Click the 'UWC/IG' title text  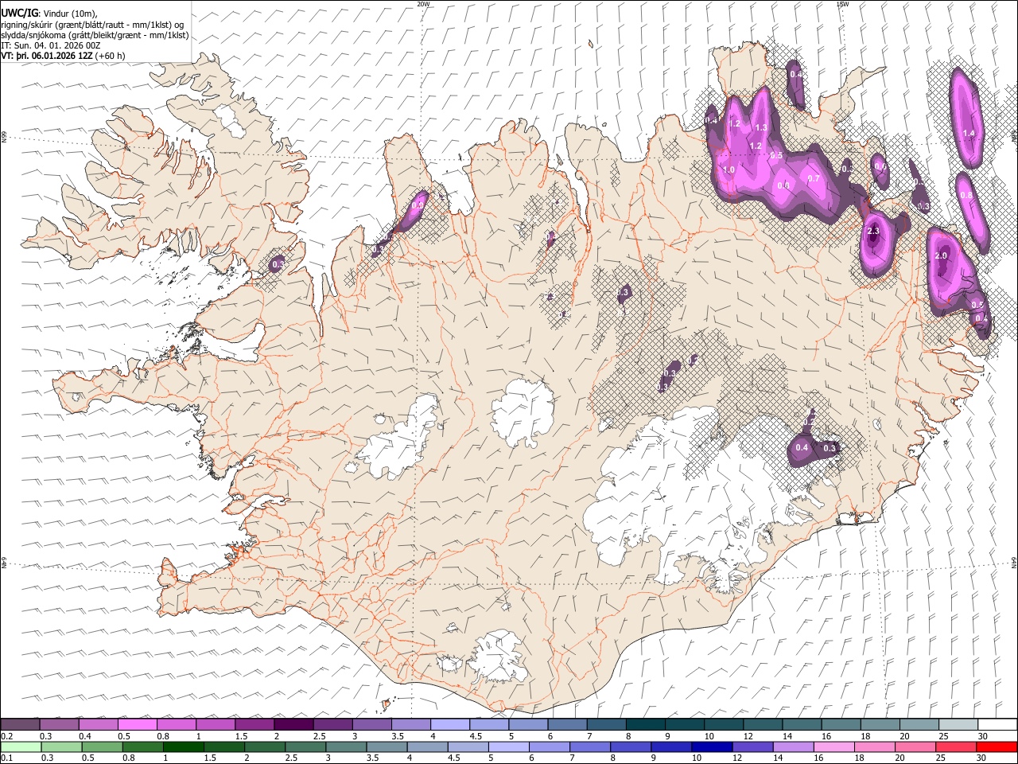click(19, 12)
